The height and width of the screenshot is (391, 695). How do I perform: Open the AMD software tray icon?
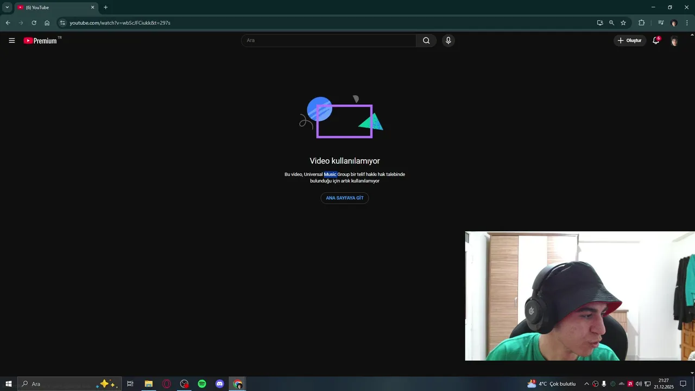click(x=630, y=384)
